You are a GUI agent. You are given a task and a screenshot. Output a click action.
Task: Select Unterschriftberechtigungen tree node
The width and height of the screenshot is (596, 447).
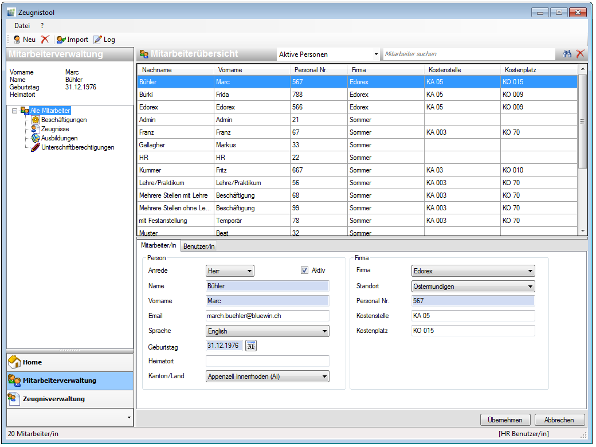point(77,147)
